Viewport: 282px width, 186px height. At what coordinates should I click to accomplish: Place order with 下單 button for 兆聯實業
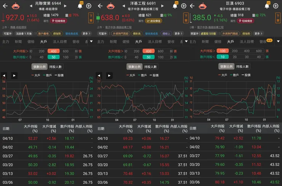91,18
